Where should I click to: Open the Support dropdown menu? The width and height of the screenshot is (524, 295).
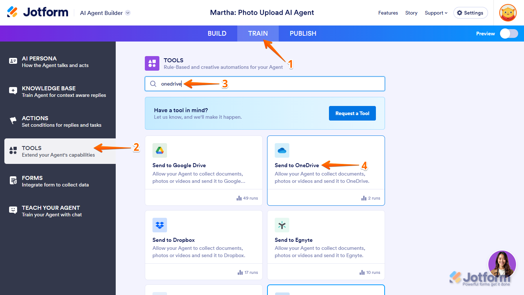436,13
